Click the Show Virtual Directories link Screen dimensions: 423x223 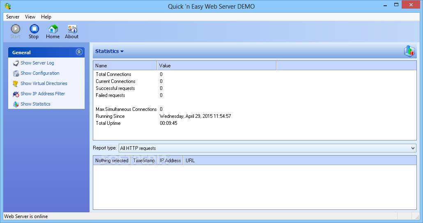pos(44,83)
